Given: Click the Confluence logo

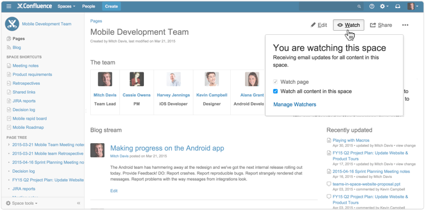Looking at the screenshot, I should 34,6.
